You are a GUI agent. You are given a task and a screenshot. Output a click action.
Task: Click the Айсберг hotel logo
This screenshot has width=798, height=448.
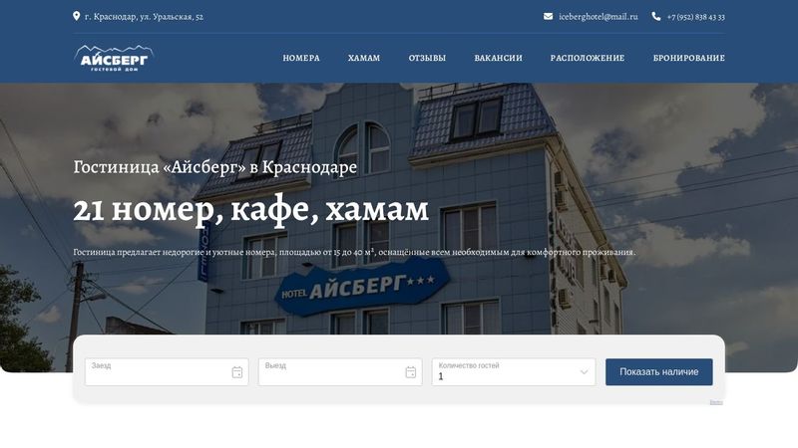click(x=114, y=58)
